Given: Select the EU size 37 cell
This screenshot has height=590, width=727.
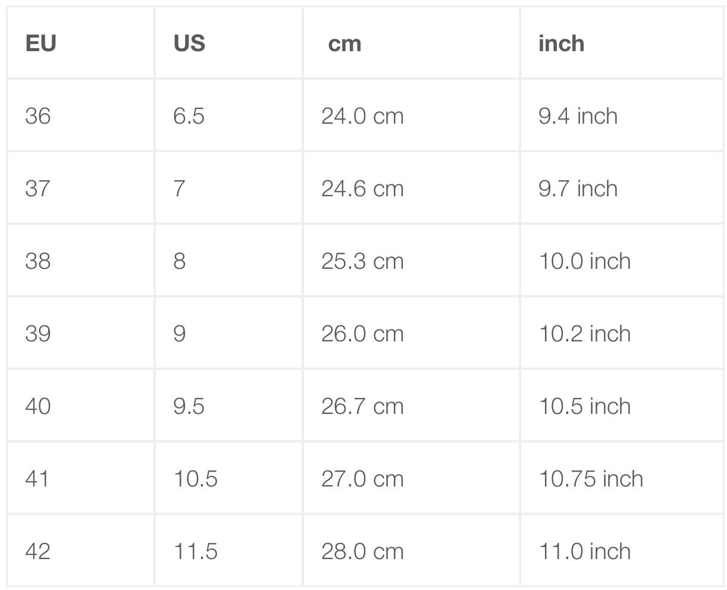Looking at the screenshot, I should tap(38, 189).
